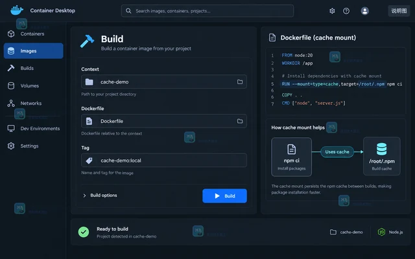Open help question mark icon

346,11
